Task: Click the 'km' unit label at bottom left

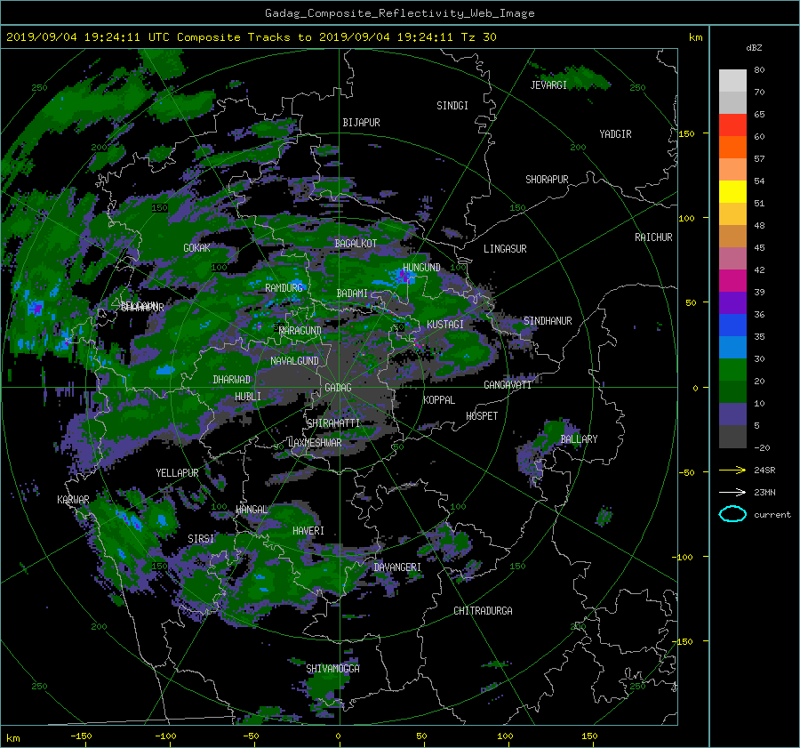Action: click(x=12, y=738)
